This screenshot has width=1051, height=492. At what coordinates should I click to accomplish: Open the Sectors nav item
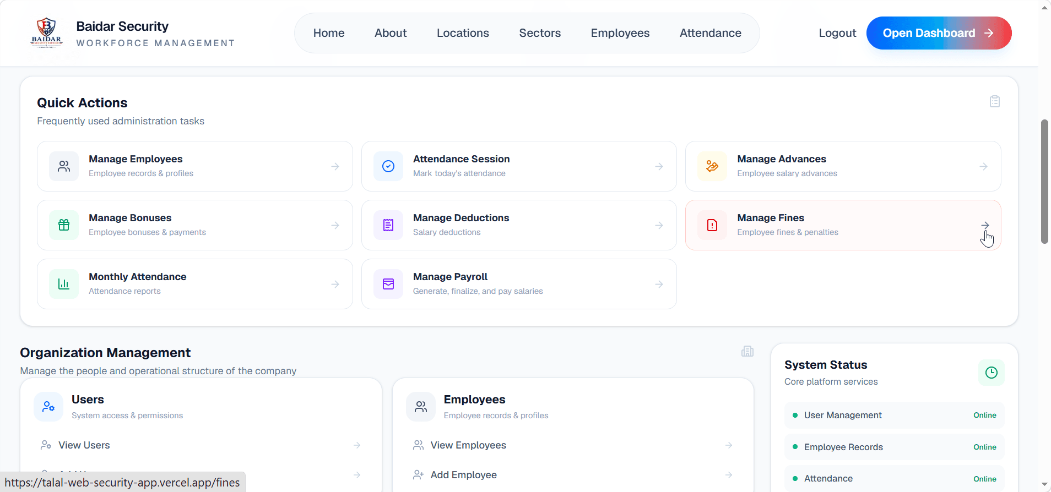(x=540, y=33)
